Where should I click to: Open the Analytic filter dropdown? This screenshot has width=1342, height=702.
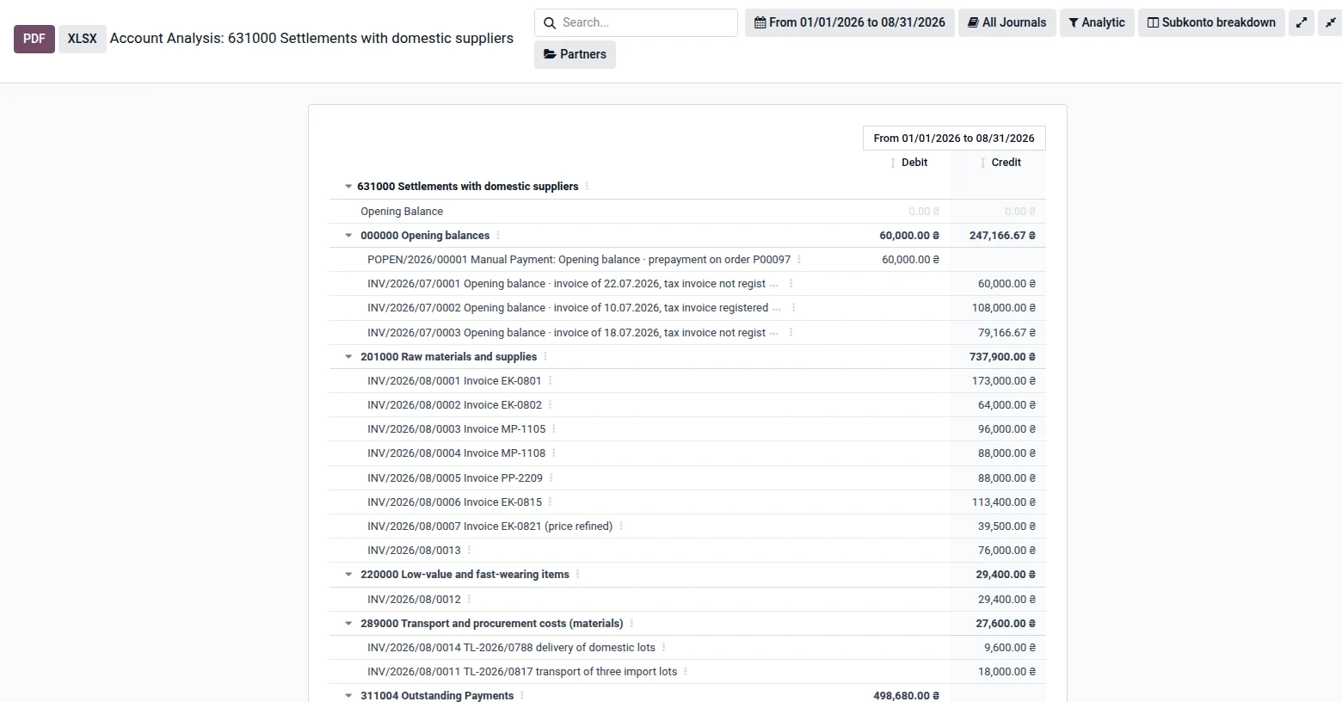coord(1097,22)
